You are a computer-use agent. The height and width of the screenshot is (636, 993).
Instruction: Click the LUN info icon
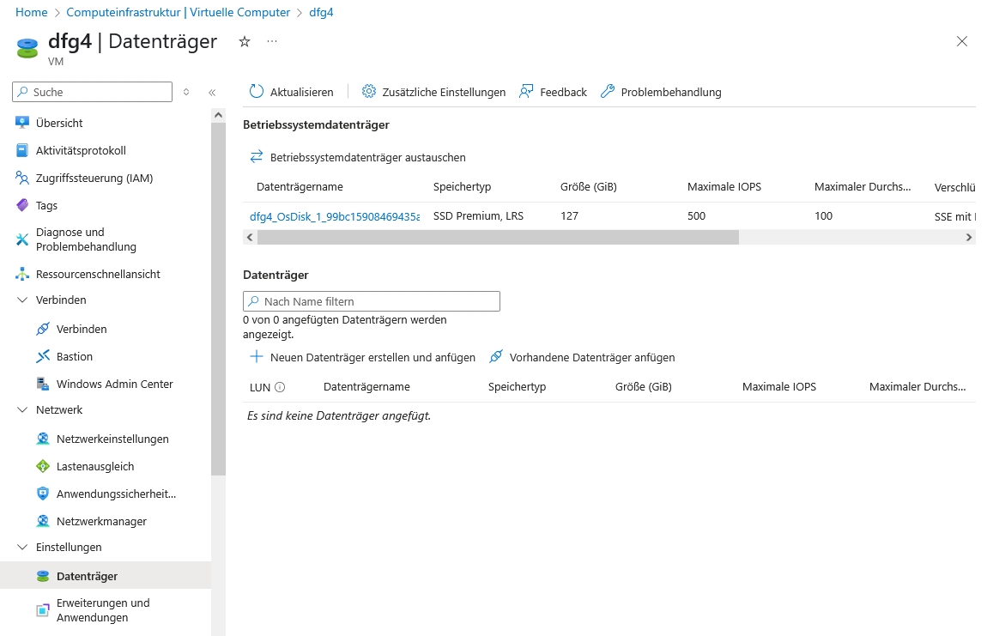[280, 387]
